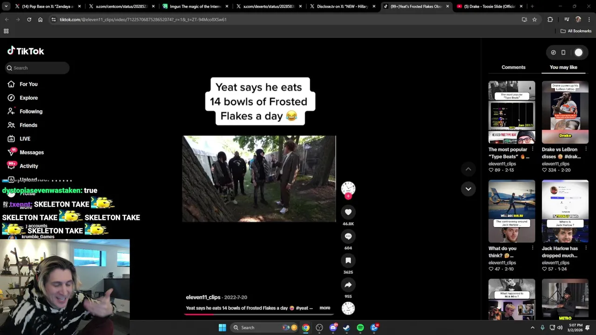The width and height of the screenshot is (596, 335).
Task: Open OBS Studio from the taskbar
Action: (x=319, y=328)
